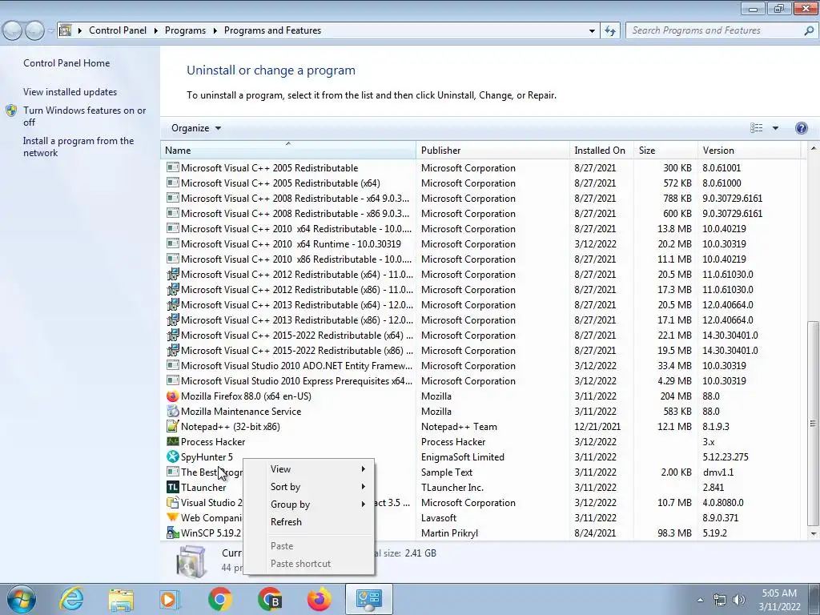The width and height of the screenshot is (820, 615).
Task: Click the Back navigation button
Action: (13, 31)
